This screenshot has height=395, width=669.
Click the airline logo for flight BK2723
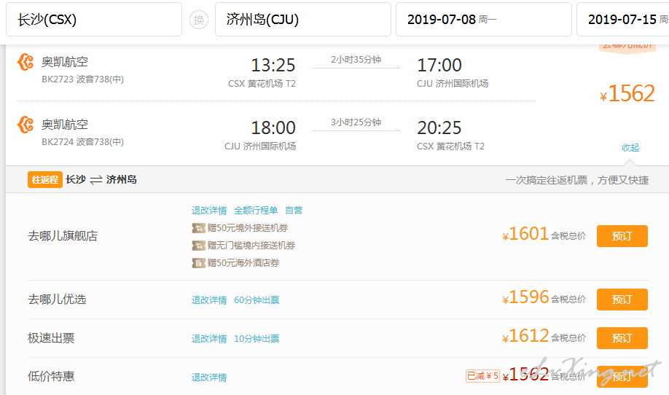(x=26, y=62)
